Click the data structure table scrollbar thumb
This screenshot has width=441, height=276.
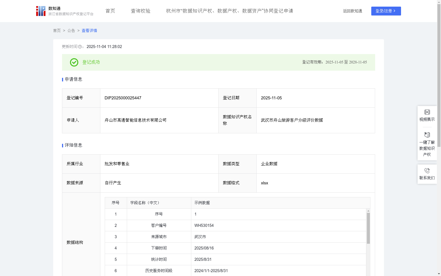[x=368, y=228]
